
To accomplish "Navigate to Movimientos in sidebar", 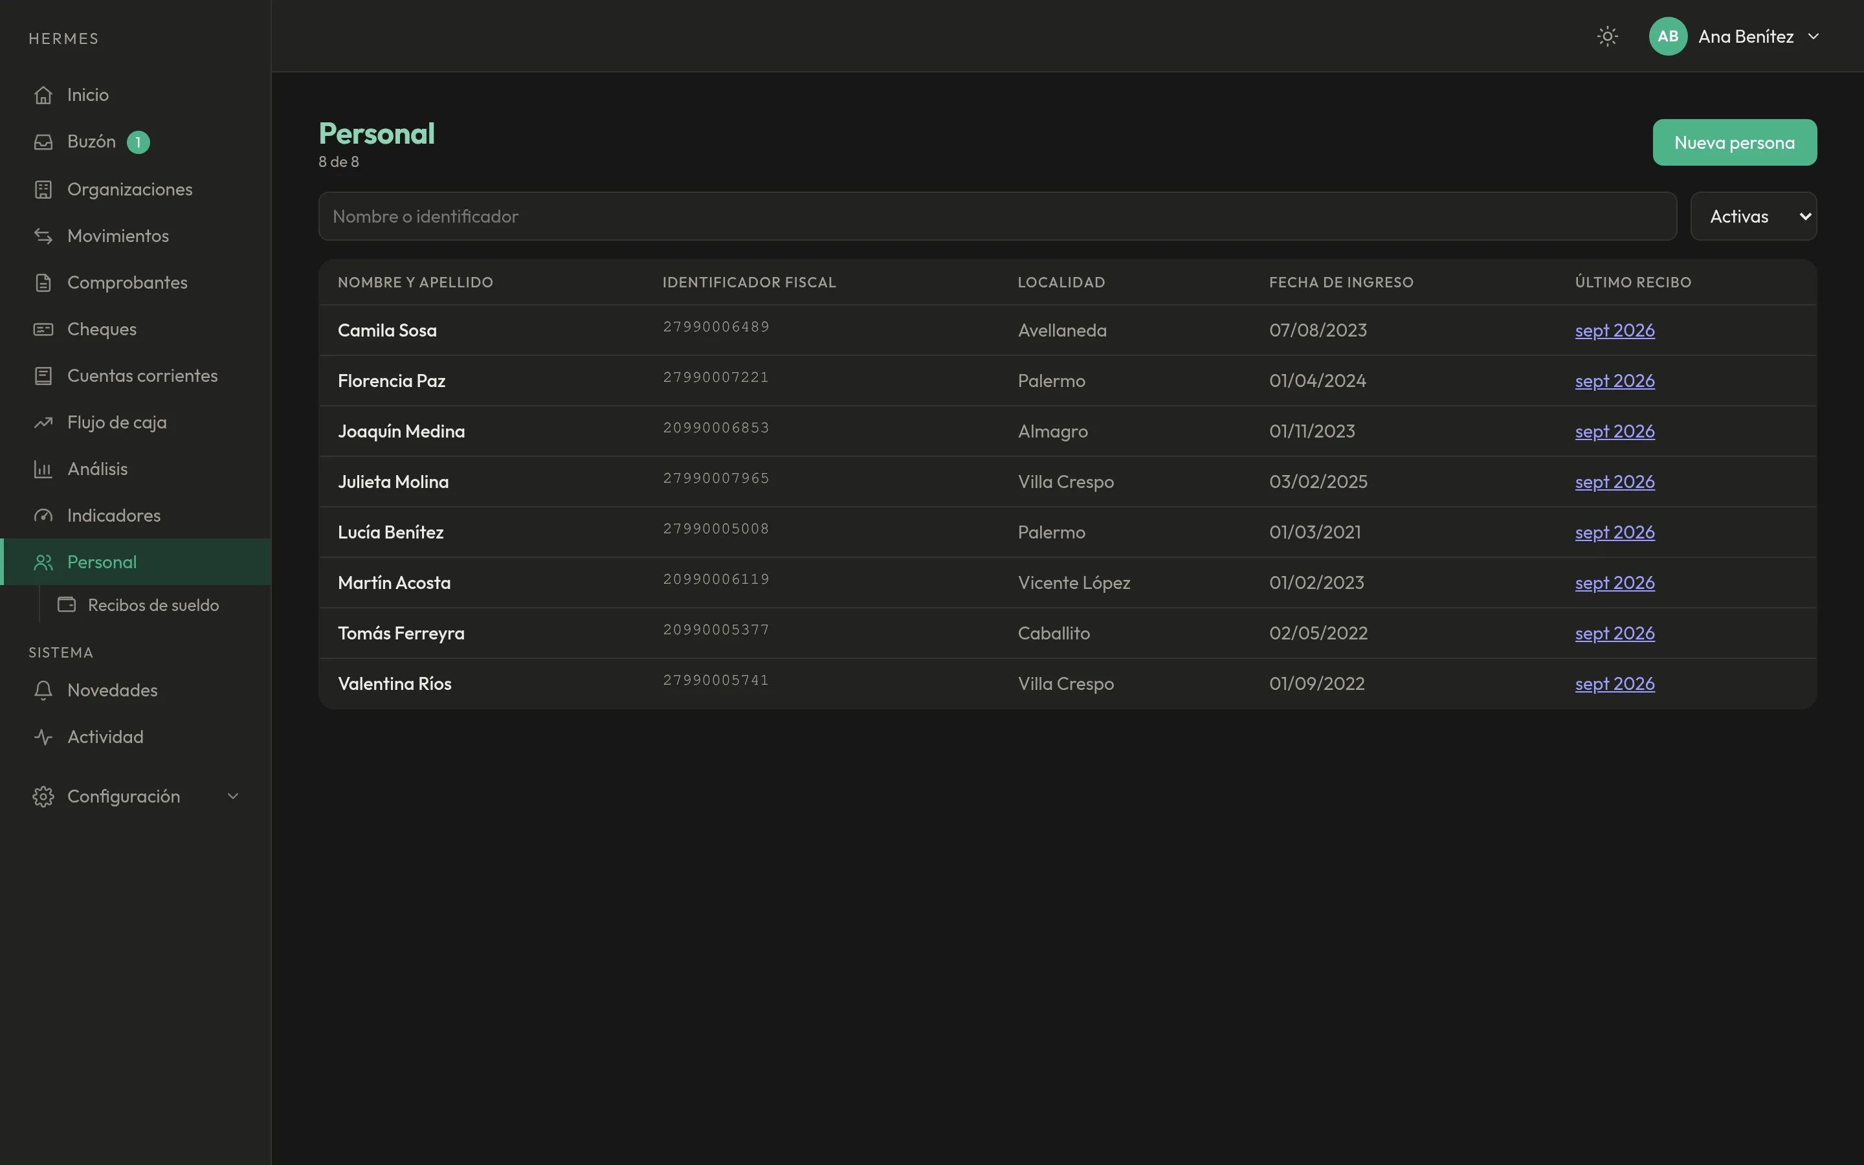I will [x=118, y=236].
